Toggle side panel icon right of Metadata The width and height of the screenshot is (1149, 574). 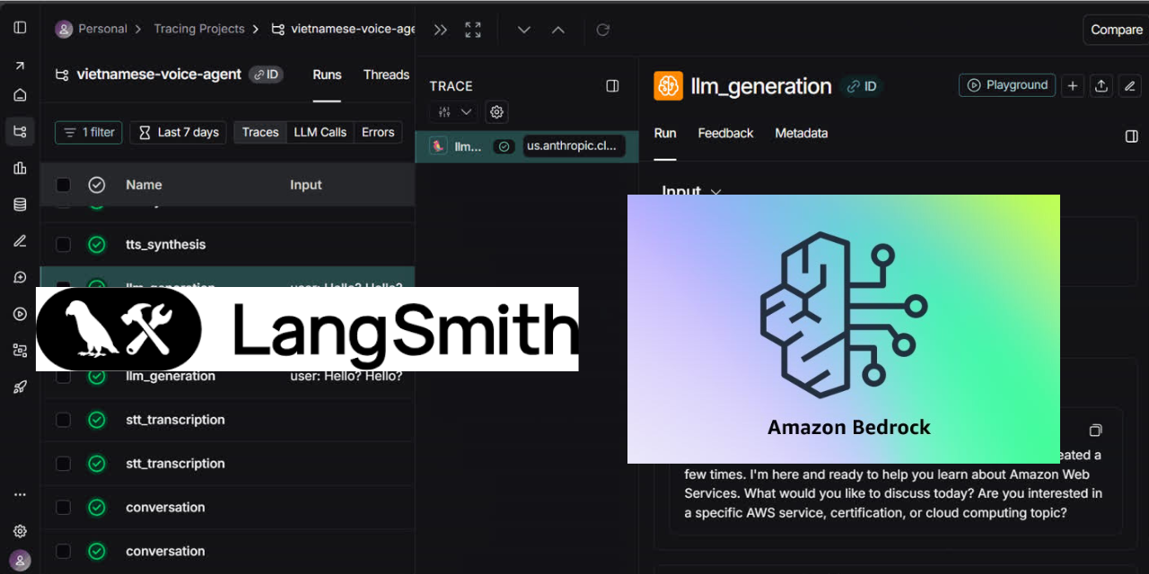pyautogui.click(x=1131, y=136)
